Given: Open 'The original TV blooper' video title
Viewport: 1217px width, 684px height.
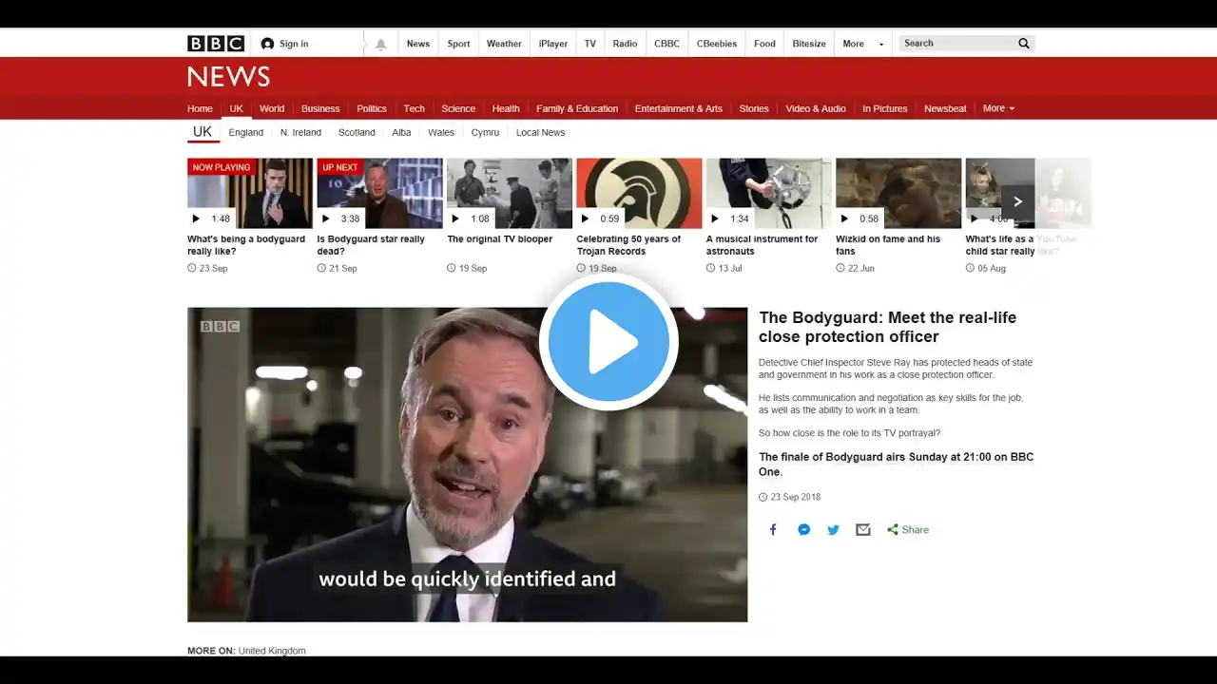Looking at the screenshot, I should coord(499,239).
